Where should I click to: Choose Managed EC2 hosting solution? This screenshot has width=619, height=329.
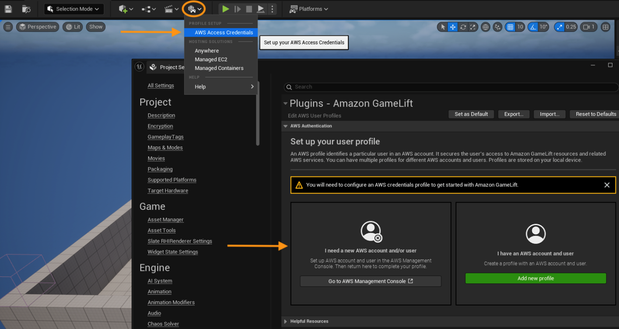(x=221, y=59)
